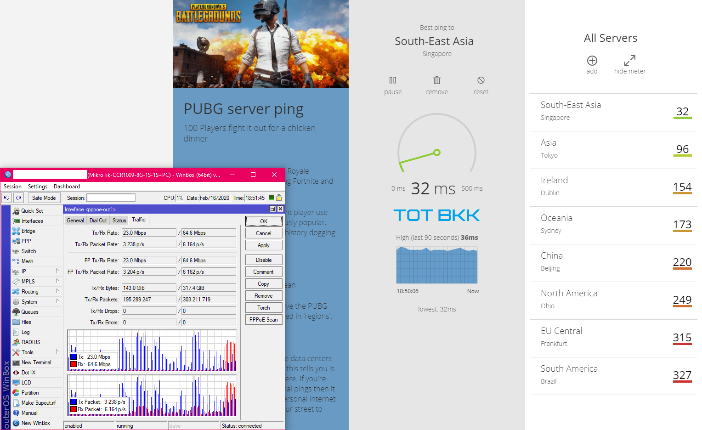Screen dimensions: 702x430
Task: Click Cancel in the interface dialog
Action: click(264, 233)
